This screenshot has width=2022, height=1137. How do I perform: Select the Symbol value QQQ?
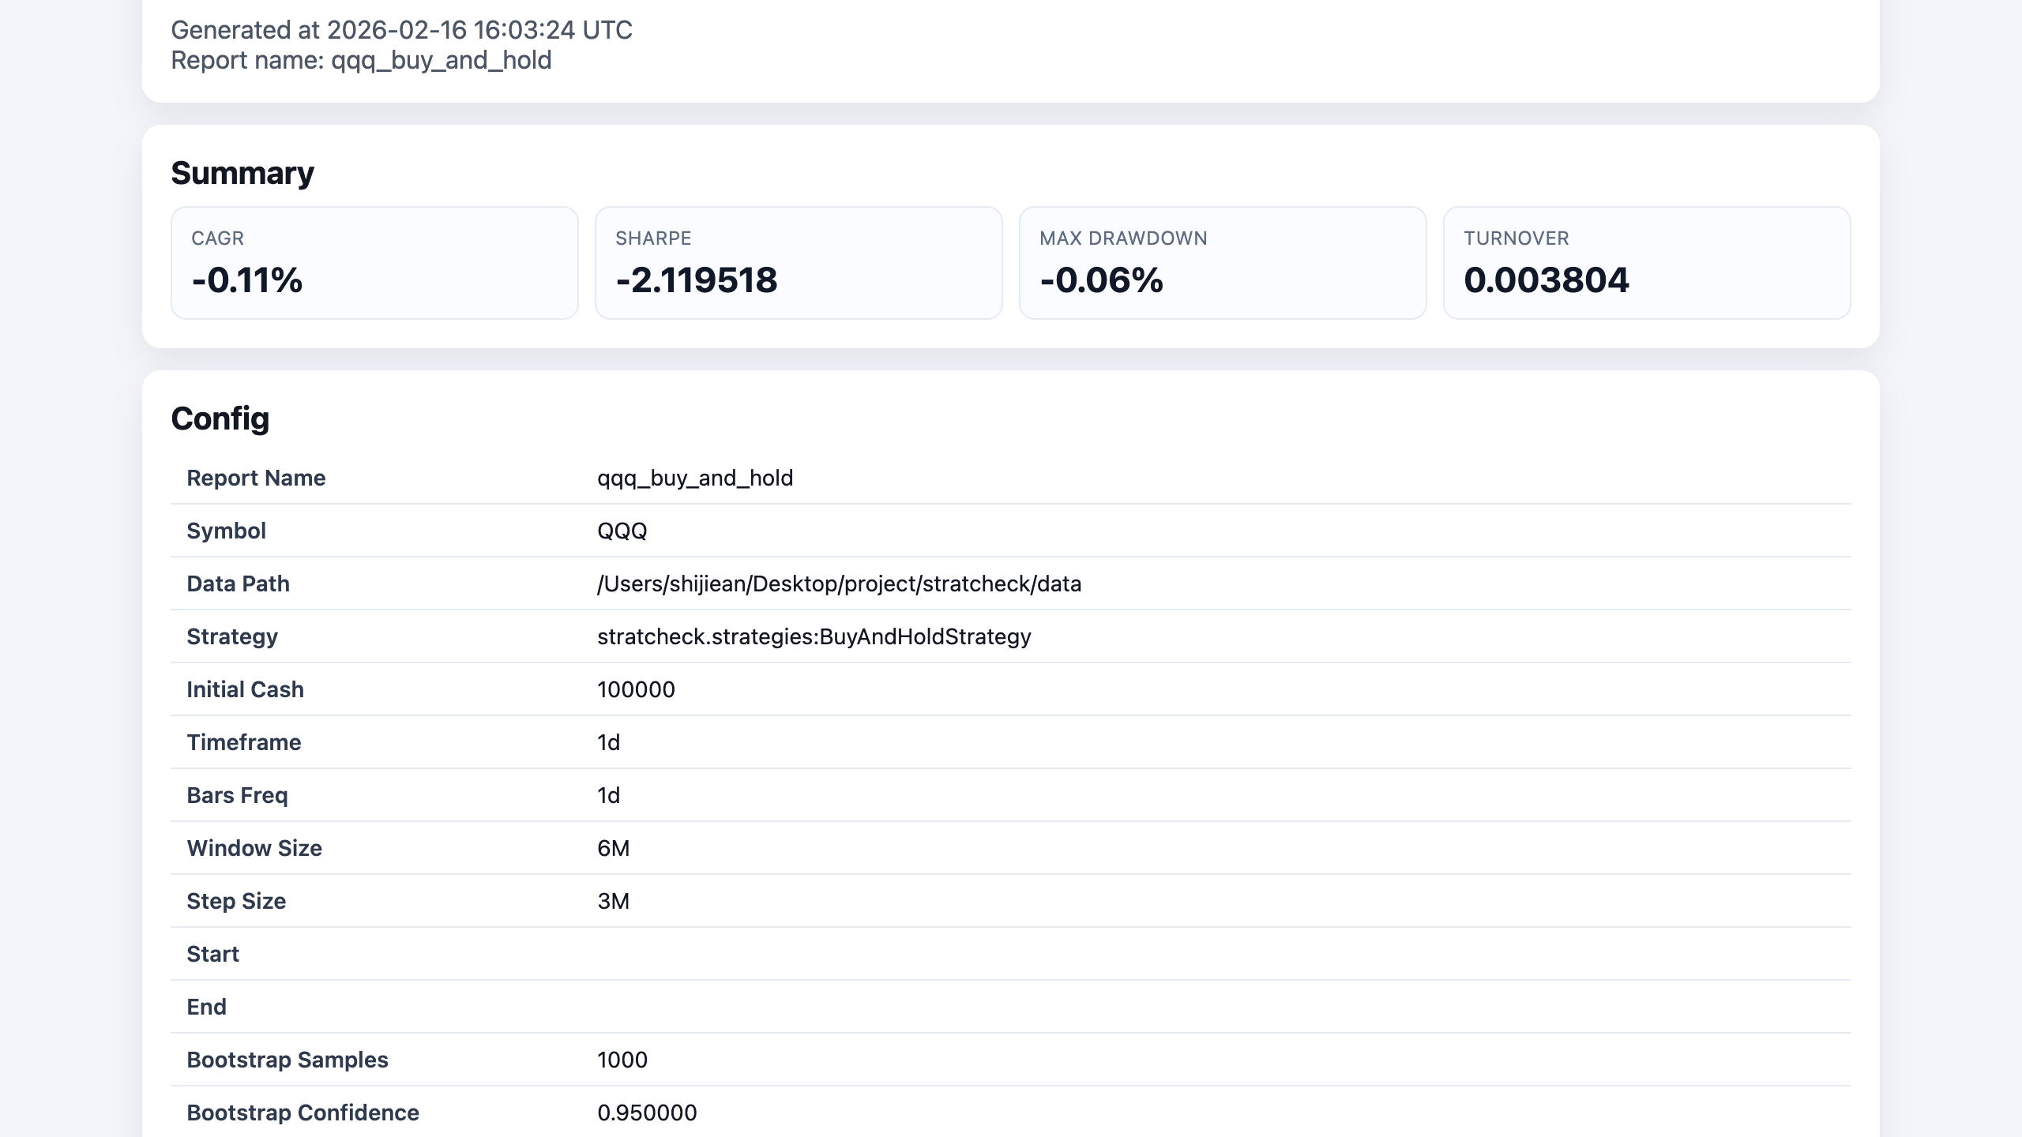pos(622,531)
